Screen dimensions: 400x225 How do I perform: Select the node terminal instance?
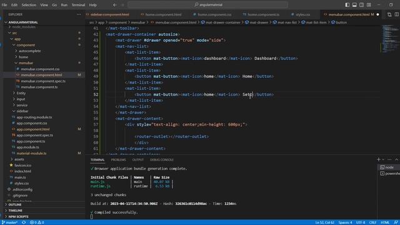pos(389,167)
